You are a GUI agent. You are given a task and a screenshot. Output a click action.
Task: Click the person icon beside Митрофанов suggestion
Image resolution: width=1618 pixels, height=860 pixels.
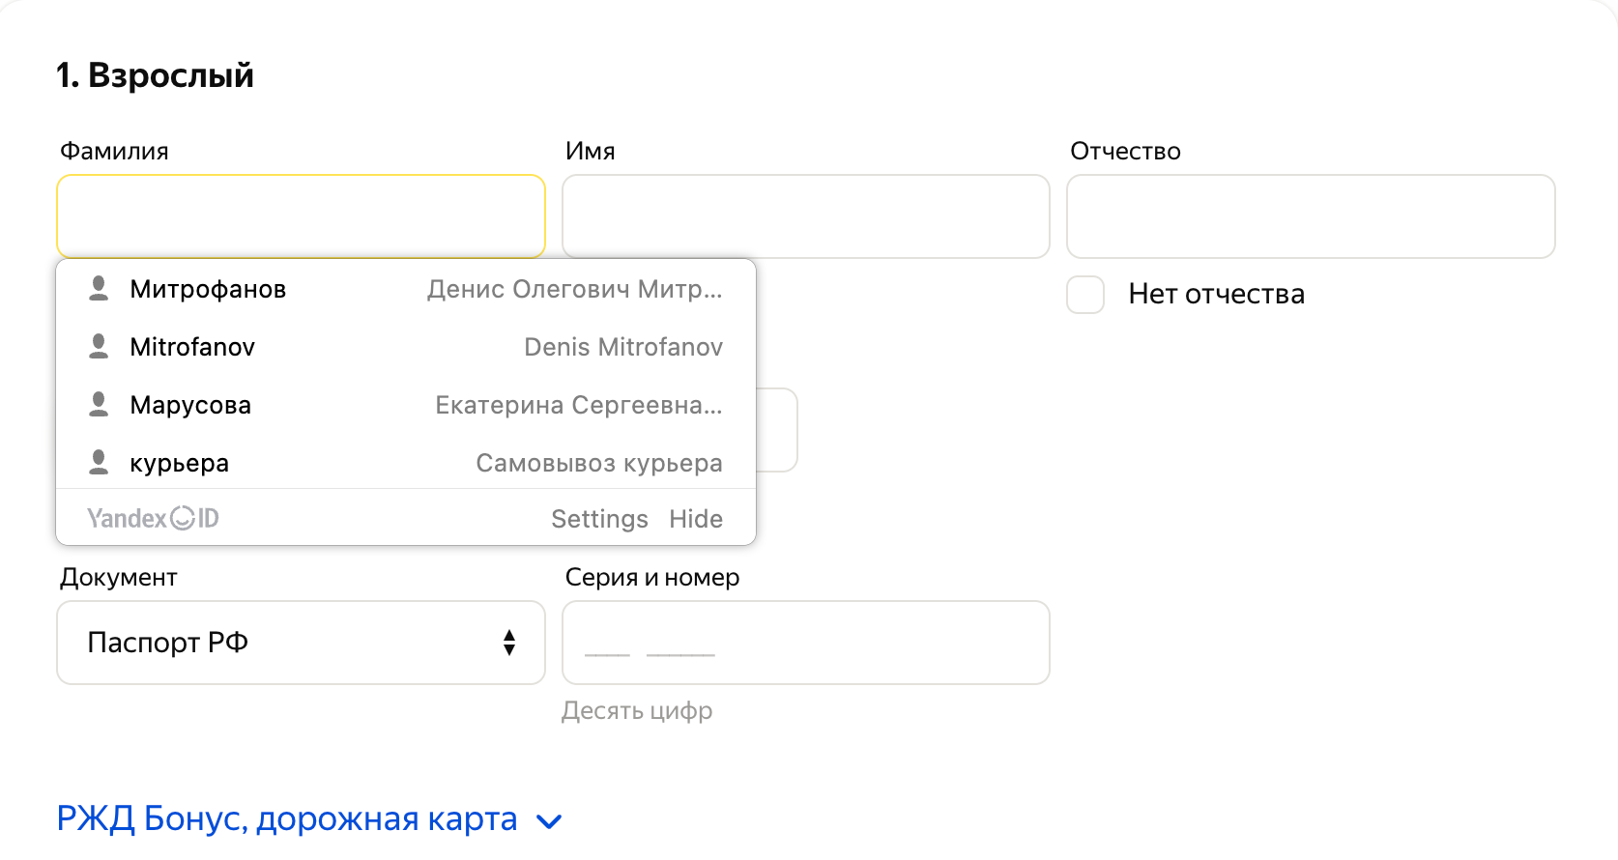[99, 289]
